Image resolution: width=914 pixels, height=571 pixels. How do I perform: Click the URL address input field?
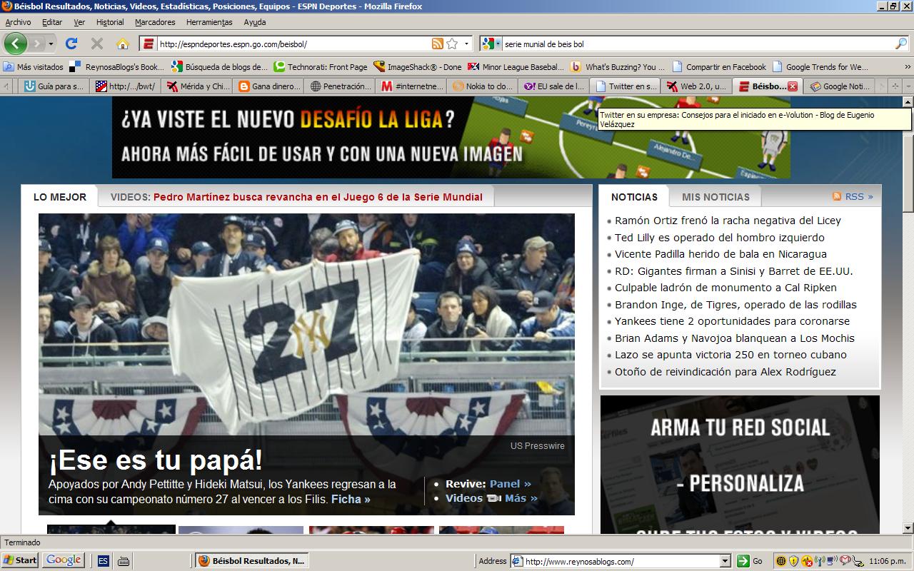(x=293, y=44)
